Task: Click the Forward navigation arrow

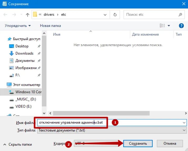Action: (14, 15)
